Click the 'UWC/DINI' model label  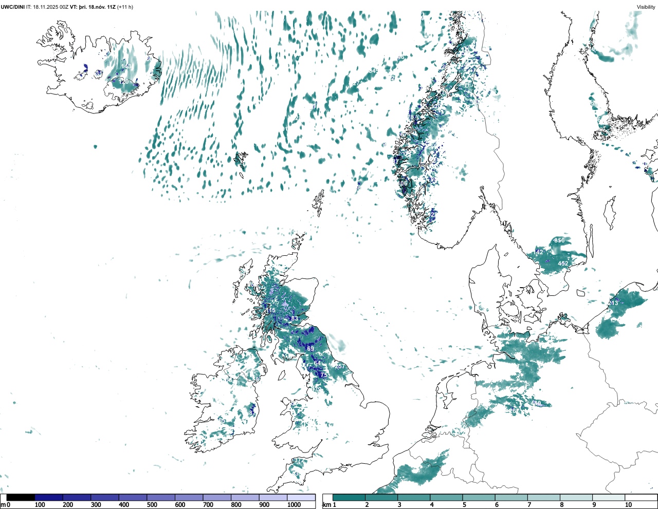[x=12, y=7]
